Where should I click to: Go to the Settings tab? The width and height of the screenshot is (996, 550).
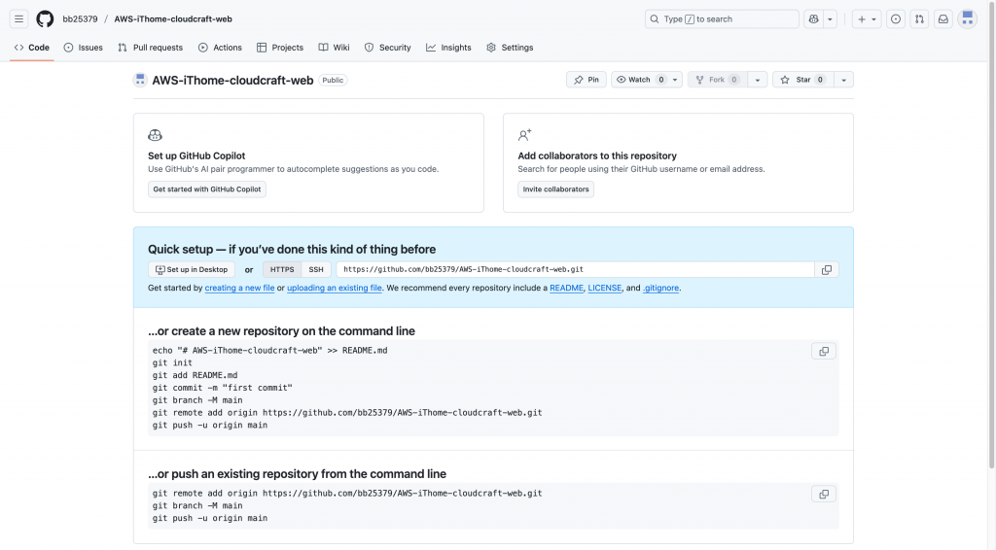(x=510, y=48)
